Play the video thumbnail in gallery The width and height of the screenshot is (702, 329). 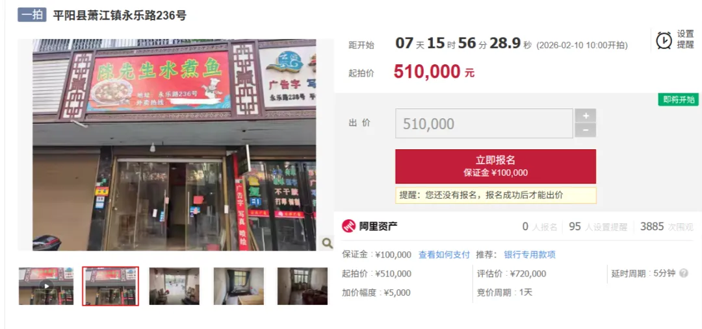(x=46, y=286)
